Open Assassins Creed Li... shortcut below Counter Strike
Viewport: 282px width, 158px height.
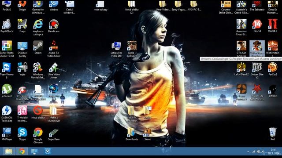[x=241, y=27]
